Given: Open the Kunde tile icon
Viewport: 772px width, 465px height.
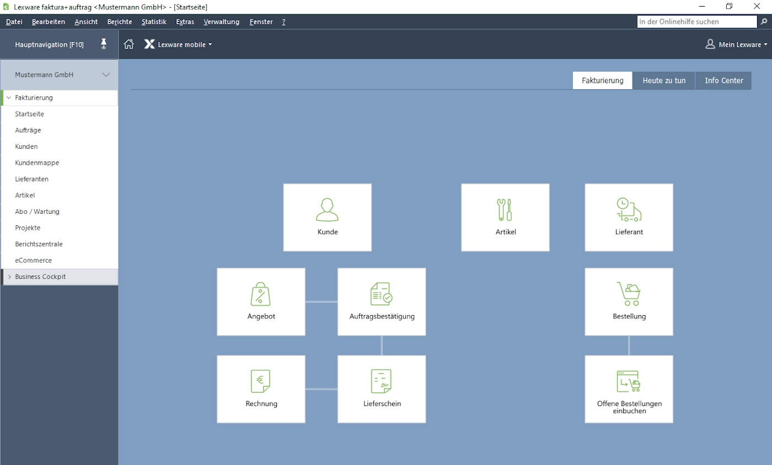Looking at the screenshot, I should 327,217.
